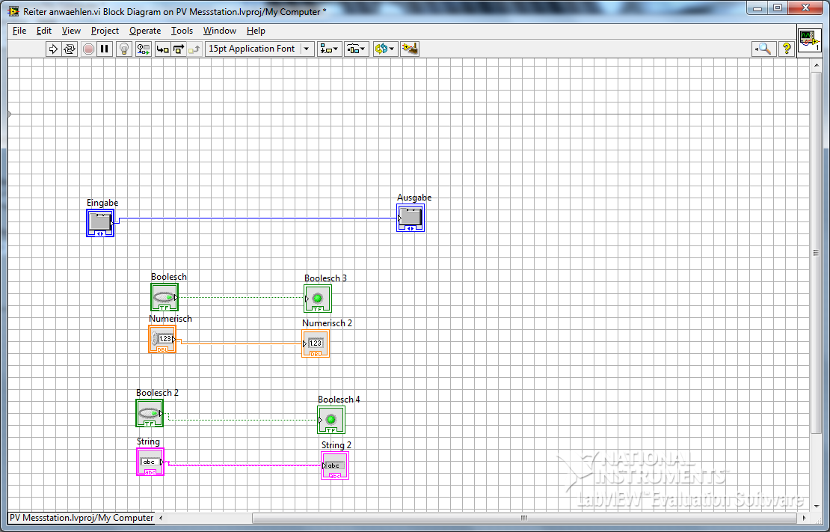This screenshot has width=830, height=532.
Task: Select the Ausgabe tab indicator terminal
Action: (x=411, y=218)
